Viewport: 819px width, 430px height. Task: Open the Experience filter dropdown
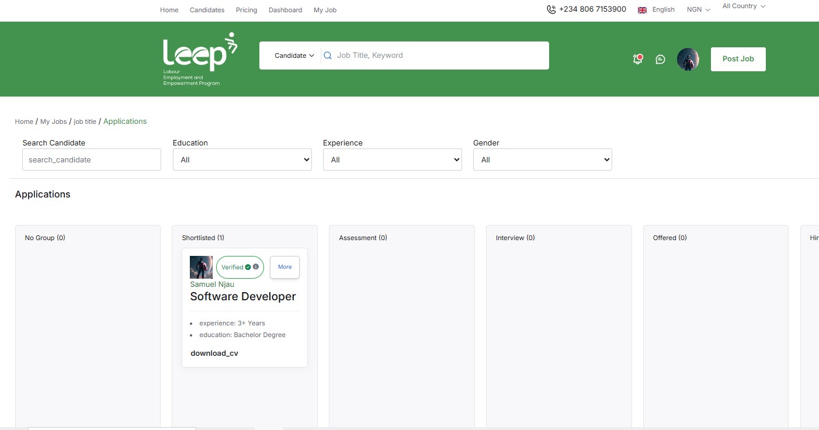click(392, 159)
